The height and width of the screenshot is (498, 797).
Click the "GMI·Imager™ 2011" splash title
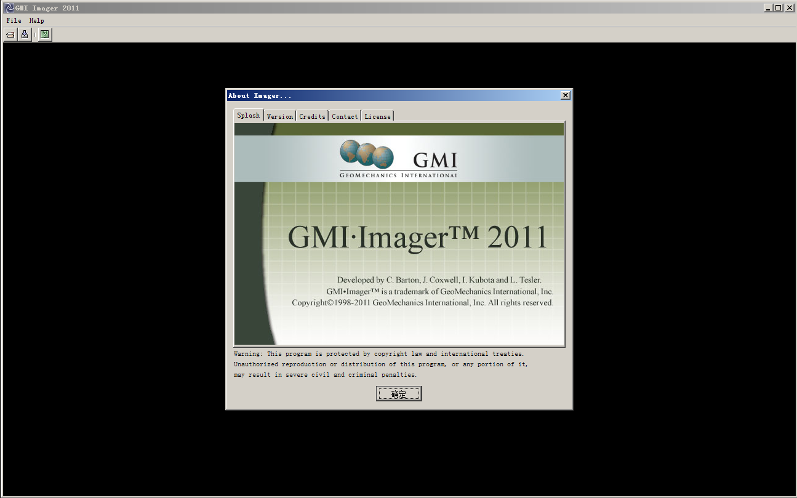tap(417, 237)
